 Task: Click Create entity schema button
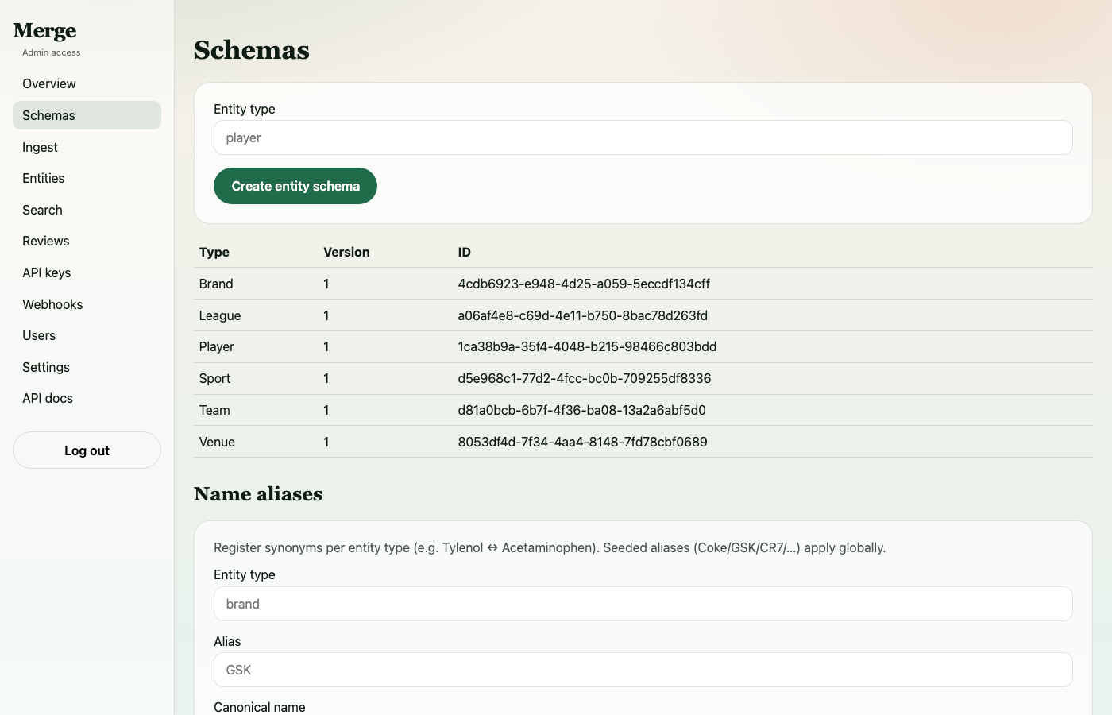pos(295,186)
